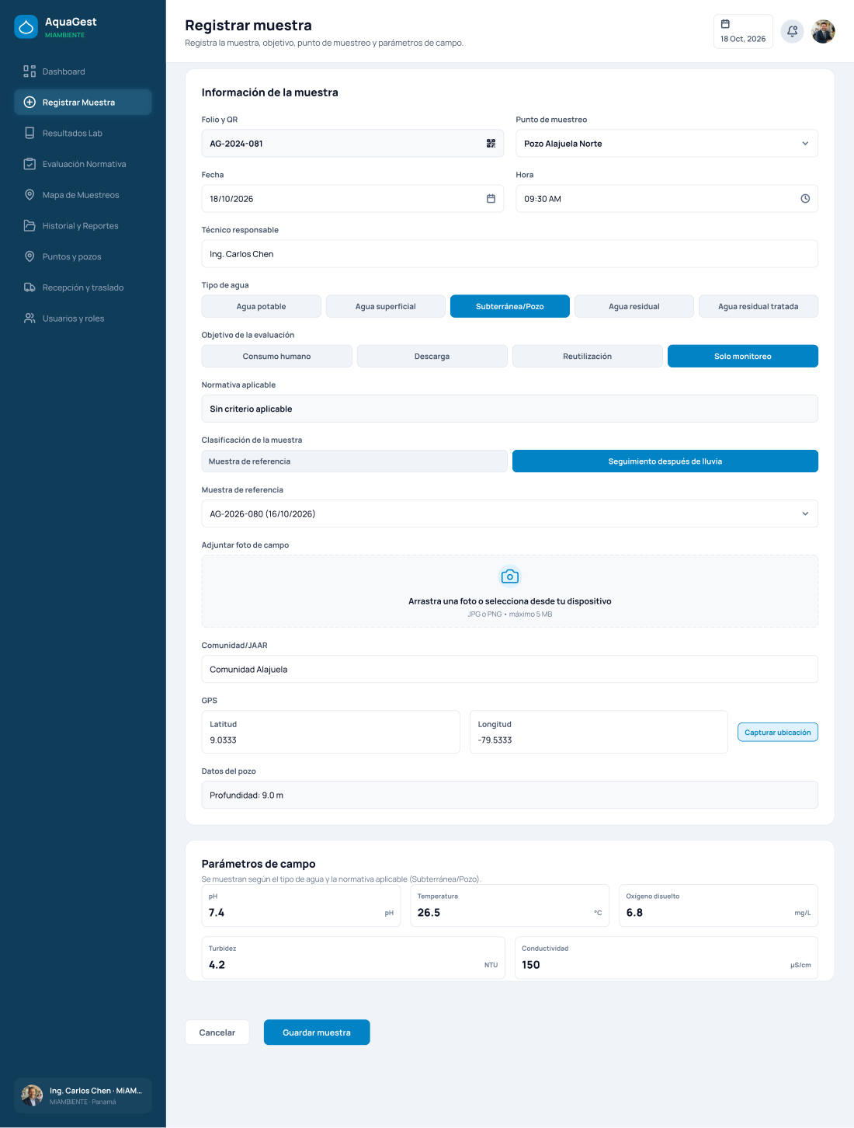Click the AquaGest water drop logo

coord(26,27)
